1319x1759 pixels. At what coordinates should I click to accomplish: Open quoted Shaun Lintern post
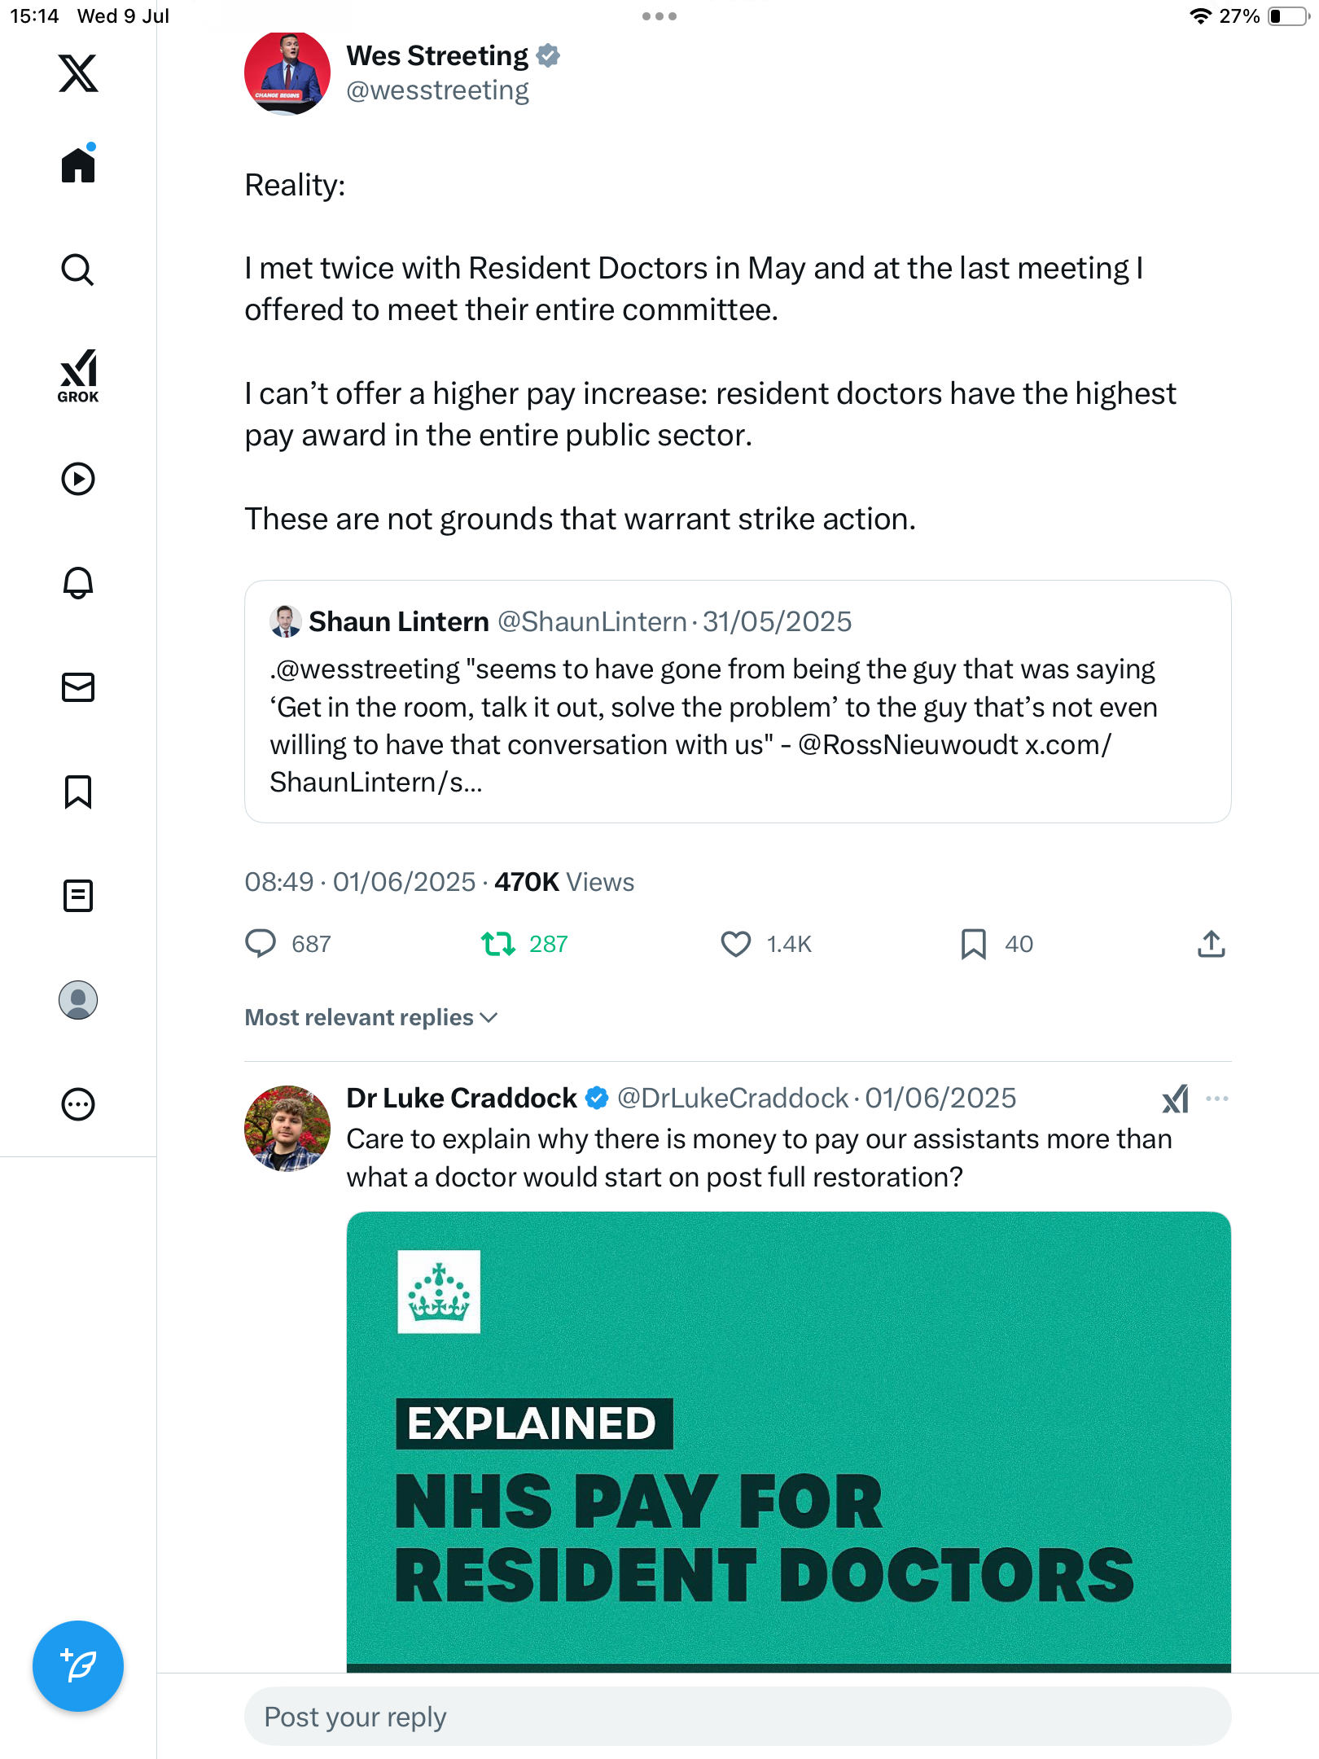click(738, 701)
